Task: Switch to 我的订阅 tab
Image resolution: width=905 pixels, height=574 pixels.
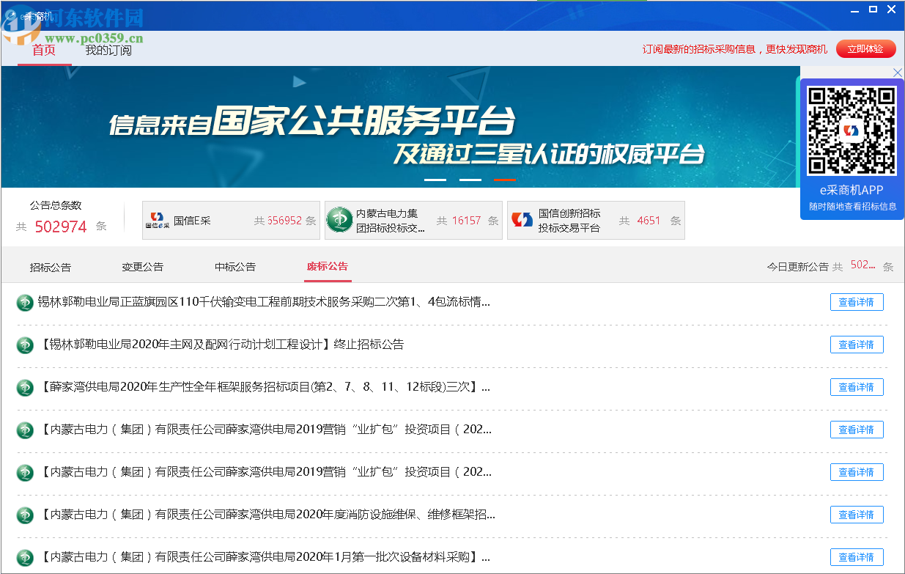Action: [x=108, y=50]
